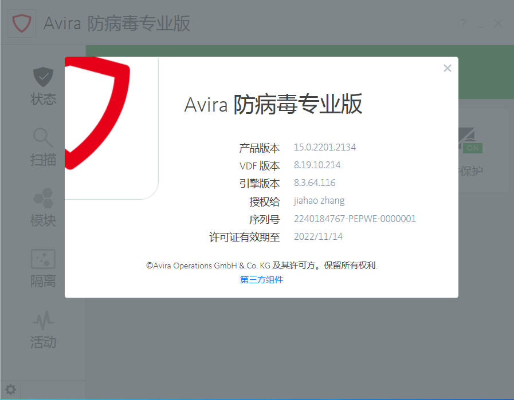Open the 活动 activity pulse icon

(x=44, y=320)
